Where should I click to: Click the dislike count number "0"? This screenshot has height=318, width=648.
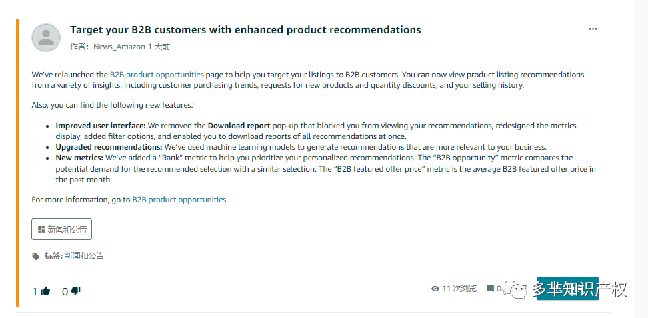point(65,291)
